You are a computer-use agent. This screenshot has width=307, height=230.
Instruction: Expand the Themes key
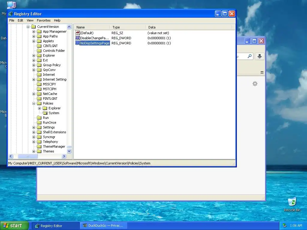click(x=34, y=151)
